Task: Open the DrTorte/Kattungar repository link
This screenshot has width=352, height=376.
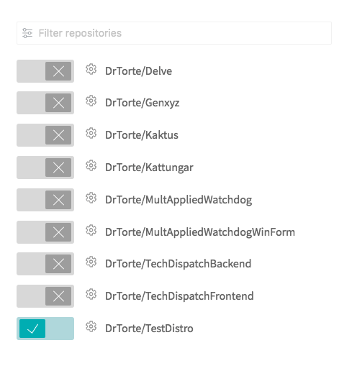Action: (149, 168)
